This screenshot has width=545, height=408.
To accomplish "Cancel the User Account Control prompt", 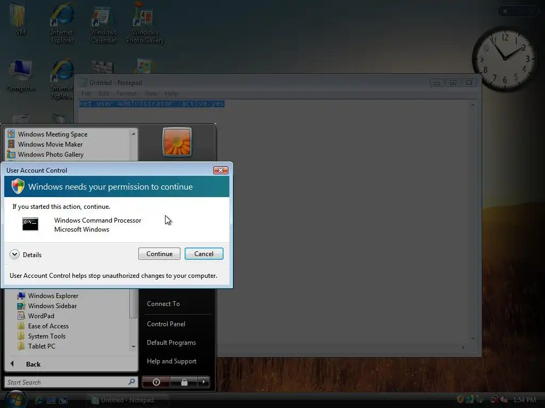I will coord(204,253).
